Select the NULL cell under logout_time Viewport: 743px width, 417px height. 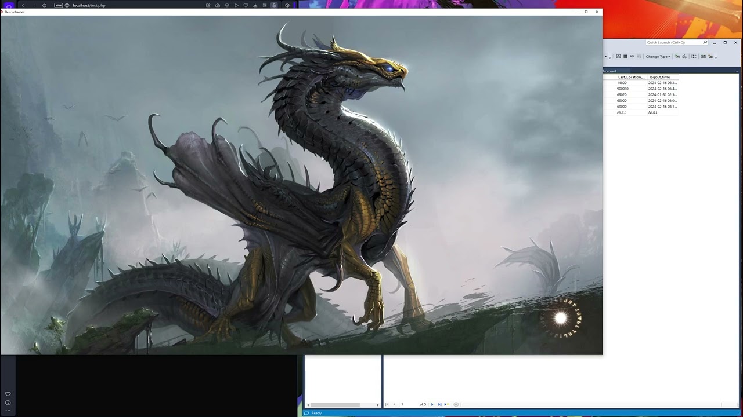tap(662, 112)
